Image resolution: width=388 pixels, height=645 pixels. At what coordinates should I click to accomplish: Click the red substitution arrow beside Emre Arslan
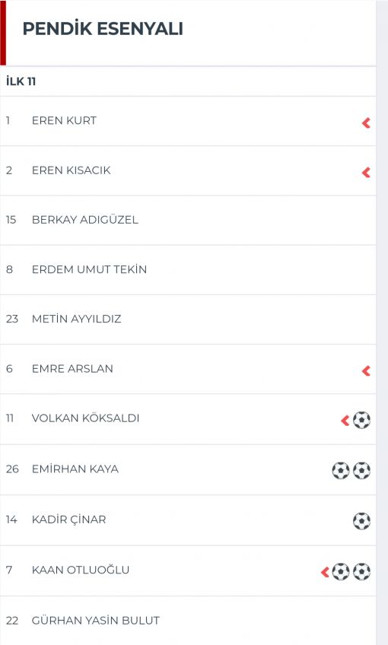pos(366,371)
